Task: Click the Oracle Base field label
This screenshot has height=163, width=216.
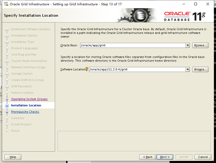Action: [69, 45]
